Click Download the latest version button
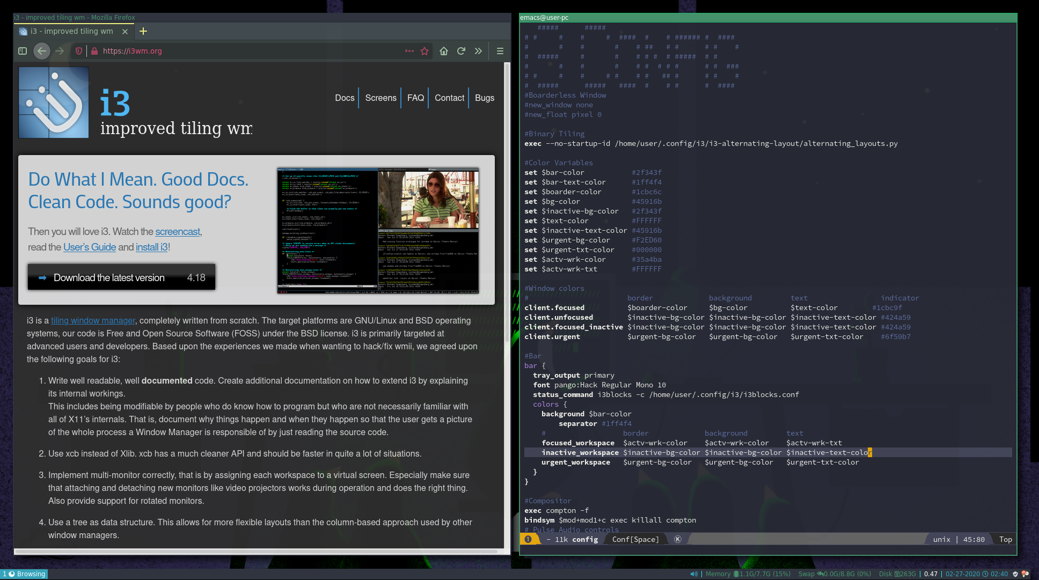The image size is (1039, 580). 121,277
